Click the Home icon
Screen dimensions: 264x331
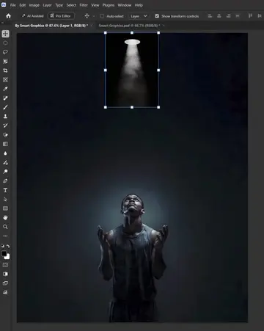9,16
